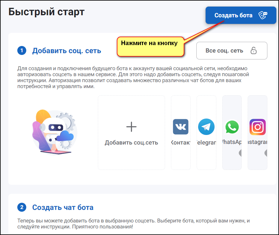Image resolution: width=279 pixels, height=235 pixels.
Task: Click the plus icon to add network
Action: click(x=131, y=127)
